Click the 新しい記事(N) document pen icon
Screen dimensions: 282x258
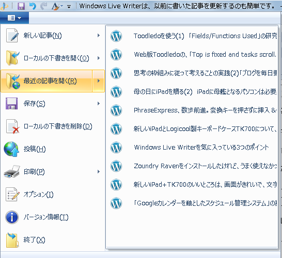12,36
